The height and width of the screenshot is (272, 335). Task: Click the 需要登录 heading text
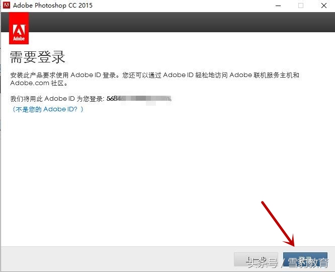(37, 57)
